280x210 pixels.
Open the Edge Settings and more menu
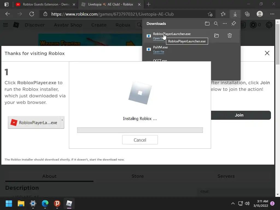click(x=272, y=14)
